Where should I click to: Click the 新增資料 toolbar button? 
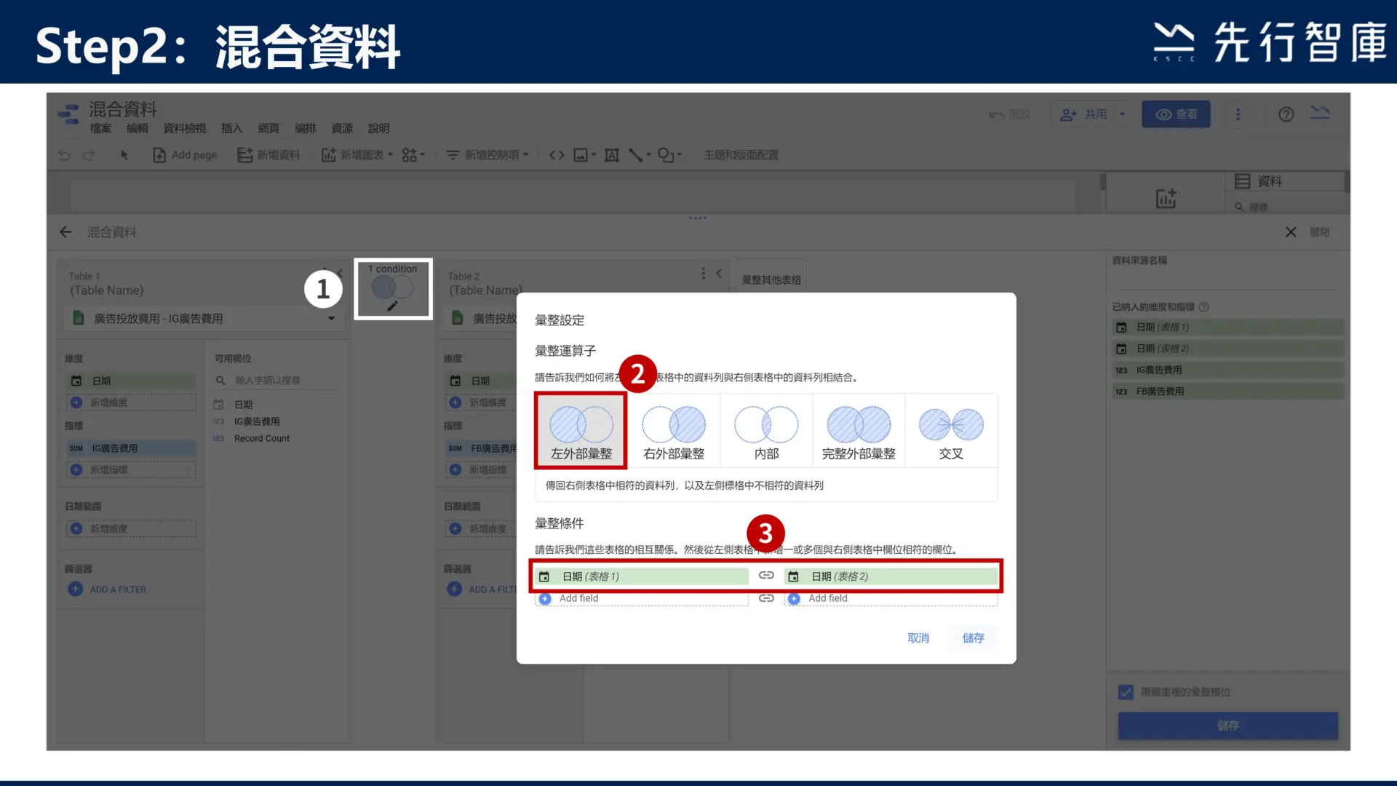click(x=268, y=155)
